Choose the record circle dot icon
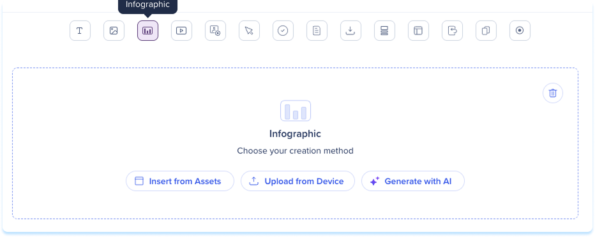595x237 pixels. coord(520,31)
